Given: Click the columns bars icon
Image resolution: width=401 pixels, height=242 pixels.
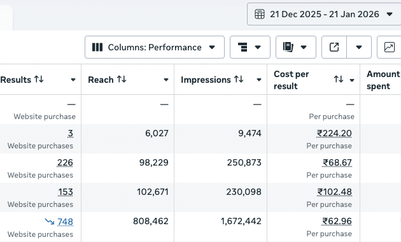Looking at the screenshot, I should click(97, 47).
